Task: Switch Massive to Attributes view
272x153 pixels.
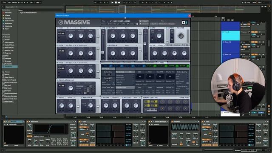Action: pyautogui.click(x=162, y=24)
